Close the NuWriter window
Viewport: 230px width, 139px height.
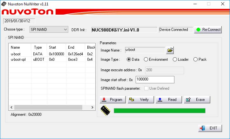[x=223, y=4]
